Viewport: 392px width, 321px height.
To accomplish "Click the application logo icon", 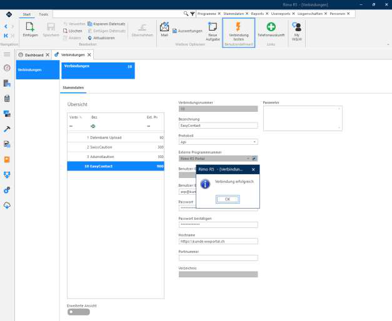I will coord(9,14).
